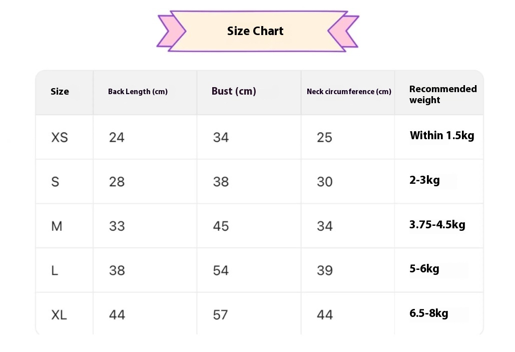Select the XL bust value 57

click(x=220, y=315)
